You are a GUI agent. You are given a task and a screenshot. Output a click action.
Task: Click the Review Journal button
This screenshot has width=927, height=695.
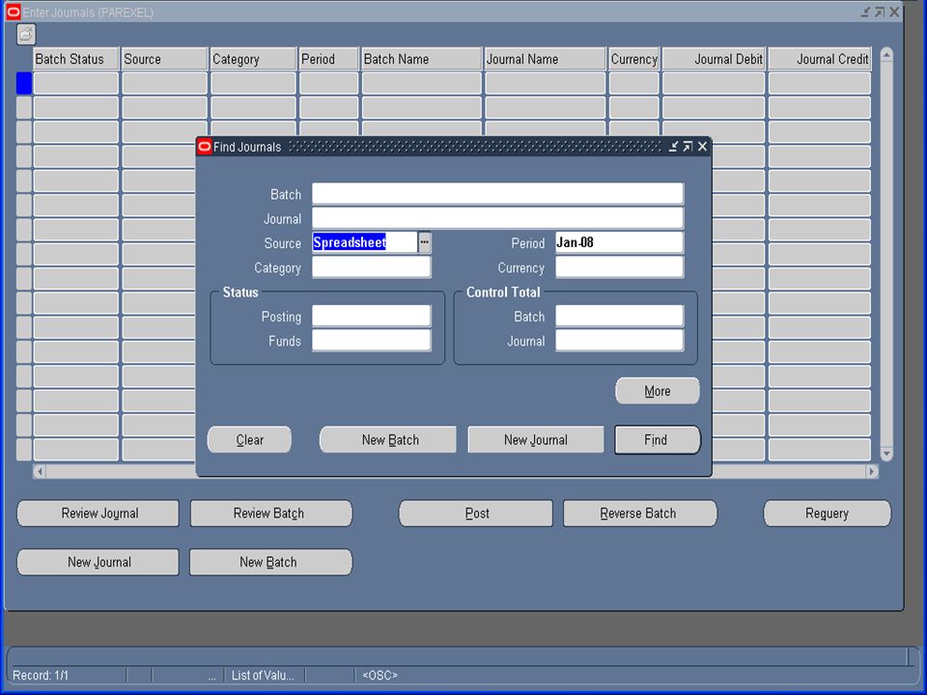98,513
